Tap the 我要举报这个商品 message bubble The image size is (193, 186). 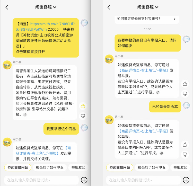pyautogui.click(x=61, y=129)
